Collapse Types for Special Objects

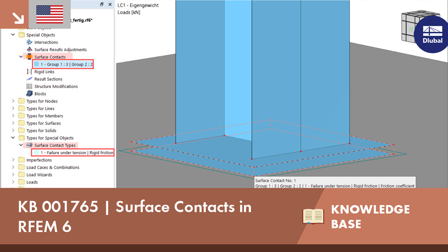coord(13,138)
